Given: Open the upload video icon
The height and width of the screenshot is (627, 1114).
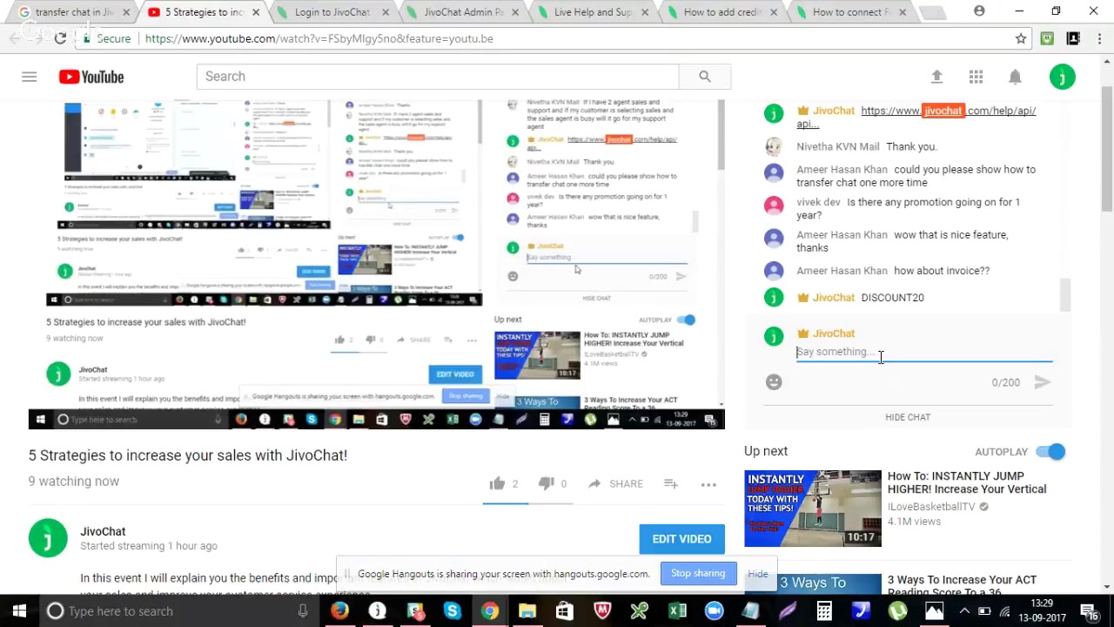Looking at the screenshot, I should pyautogui.click(x=936, y=77).
